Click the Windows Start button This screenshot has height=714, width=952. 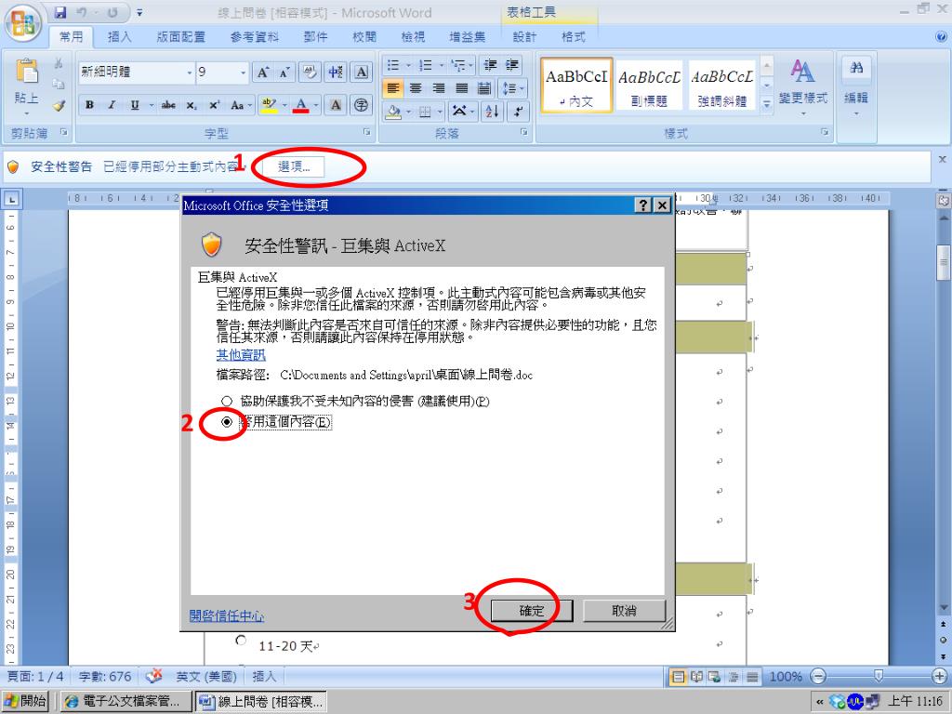click(x=25, y=701)
